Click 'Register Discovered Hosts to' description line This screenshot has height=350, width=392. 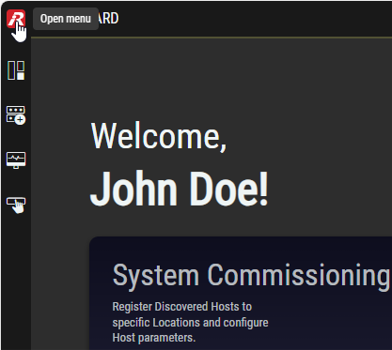tap(182, 307)
